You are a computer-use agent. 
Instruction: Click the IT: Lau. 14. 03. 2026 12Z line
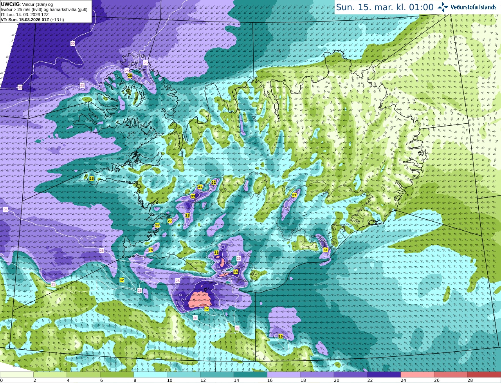pyautogui.click(x=25, y=14)
